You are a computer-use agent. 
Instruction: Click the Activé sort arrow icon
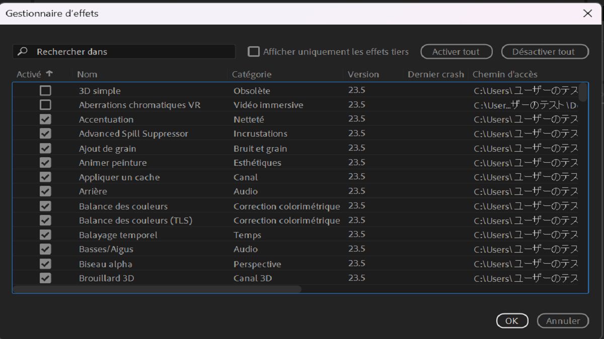click(x=49, y=73)
